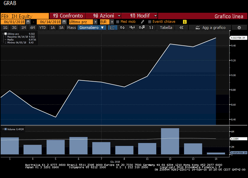Click the Tabella button
The width and height of the screenshot is (248, 178).
coord(166,28)
